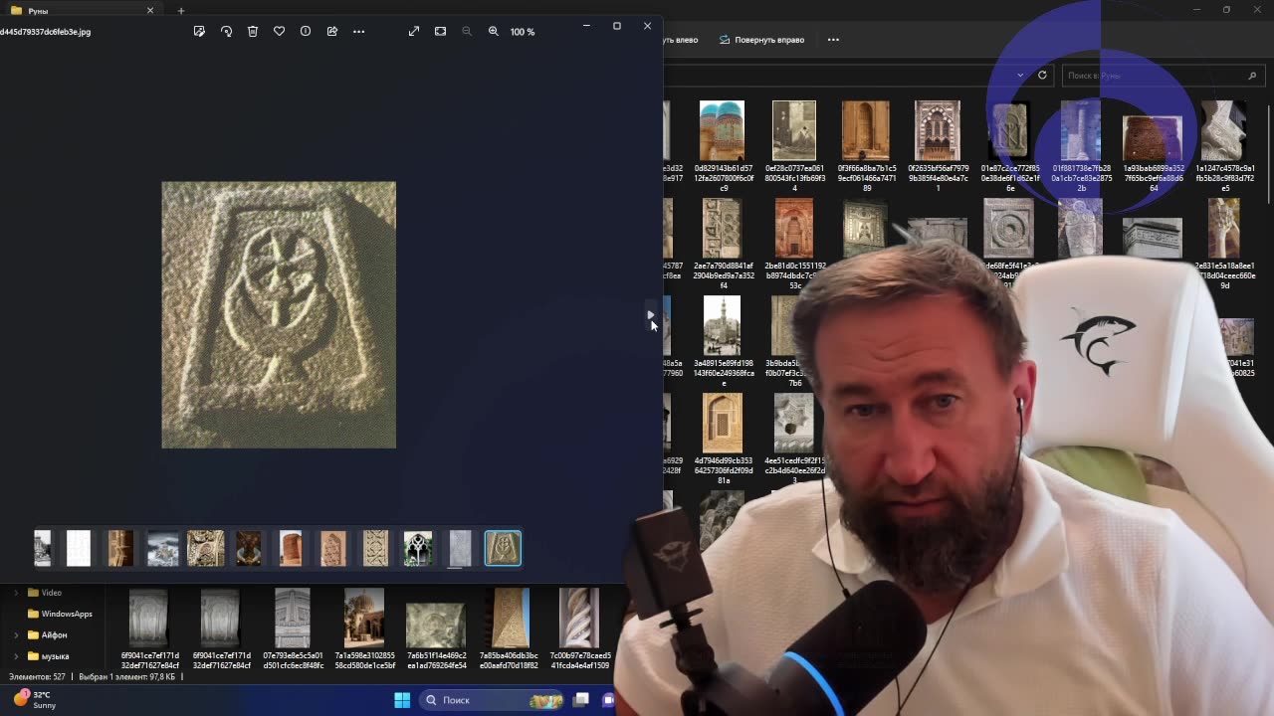1274x716 pixels.
Task: Expand the Айфон folder in tree
Action: pos(16,634)
